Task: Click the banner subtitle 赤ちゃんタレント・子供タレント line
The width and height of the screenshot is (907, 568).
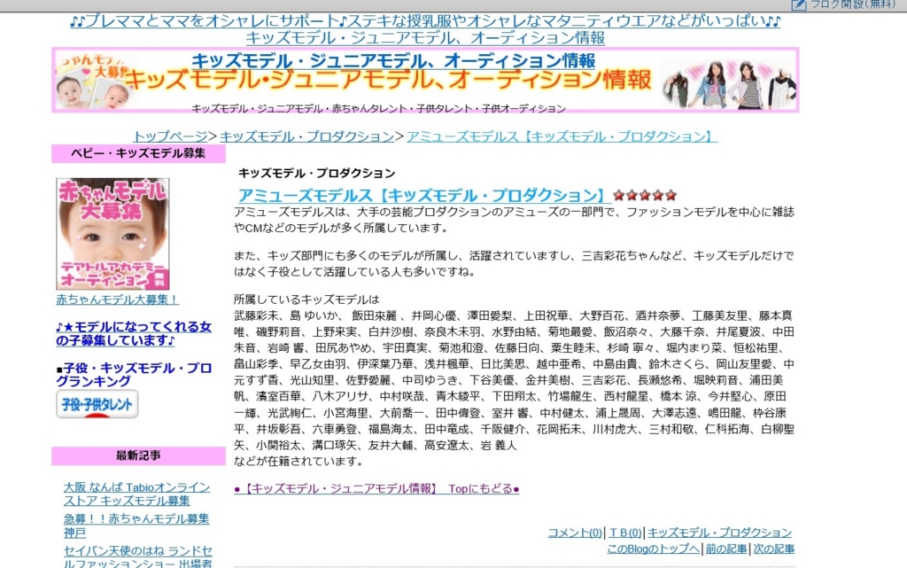Action: tap(378, 109)
